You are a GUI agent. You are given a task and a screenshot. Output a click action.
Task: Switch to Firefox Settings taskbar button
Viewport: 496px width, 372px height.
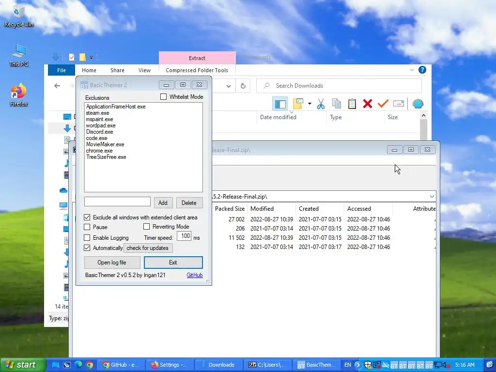[170, 365]
